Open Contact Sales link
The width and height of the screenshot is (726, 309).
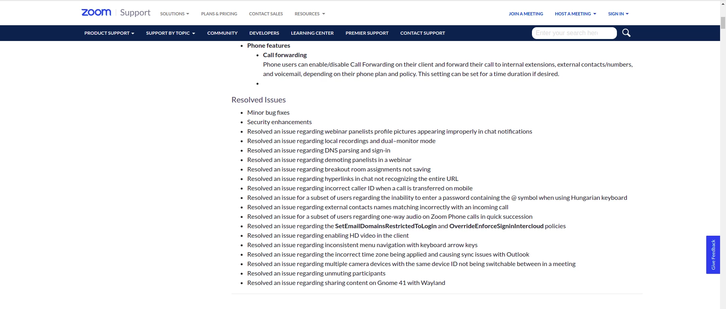point(266,14)
